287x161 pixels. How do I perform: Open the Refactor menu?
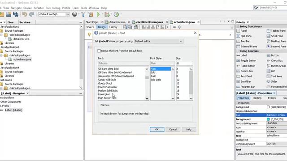tap(39, 8)
